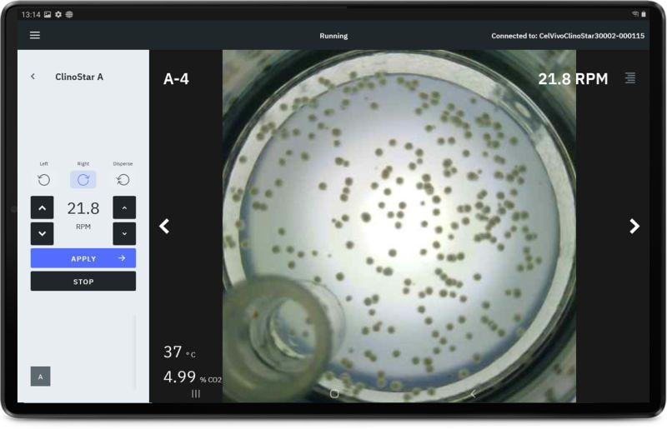The height and width of the screenshot is (429, 667).
Task: Show next chamber with right chevron
Action: (634, 227)
